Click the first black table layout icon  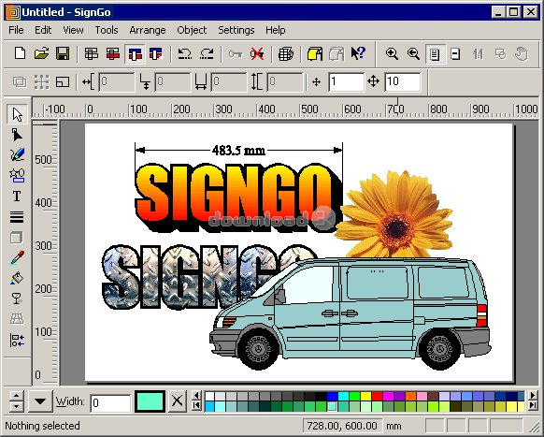[92, 54]
